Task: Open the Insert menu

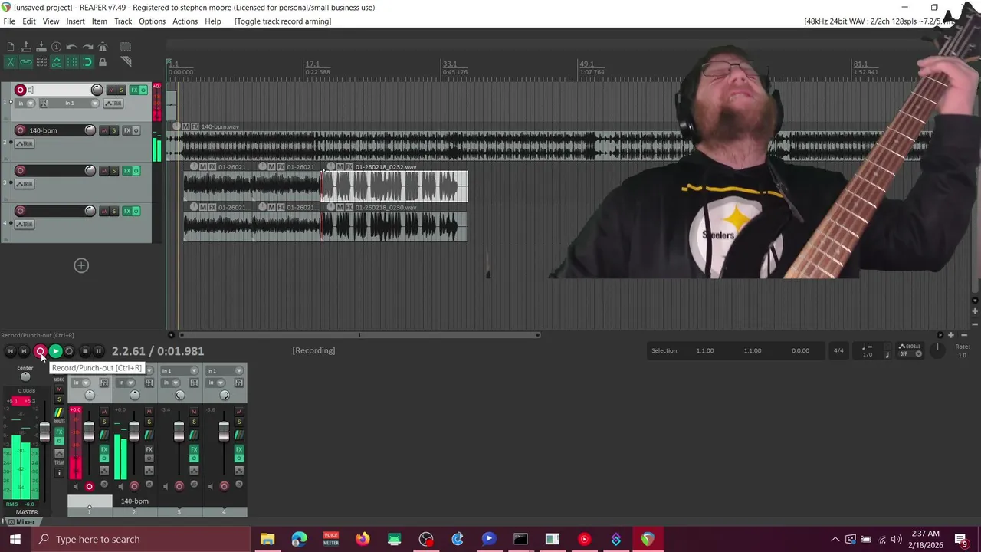Action: pyautogui.click(x=75, y=21)
